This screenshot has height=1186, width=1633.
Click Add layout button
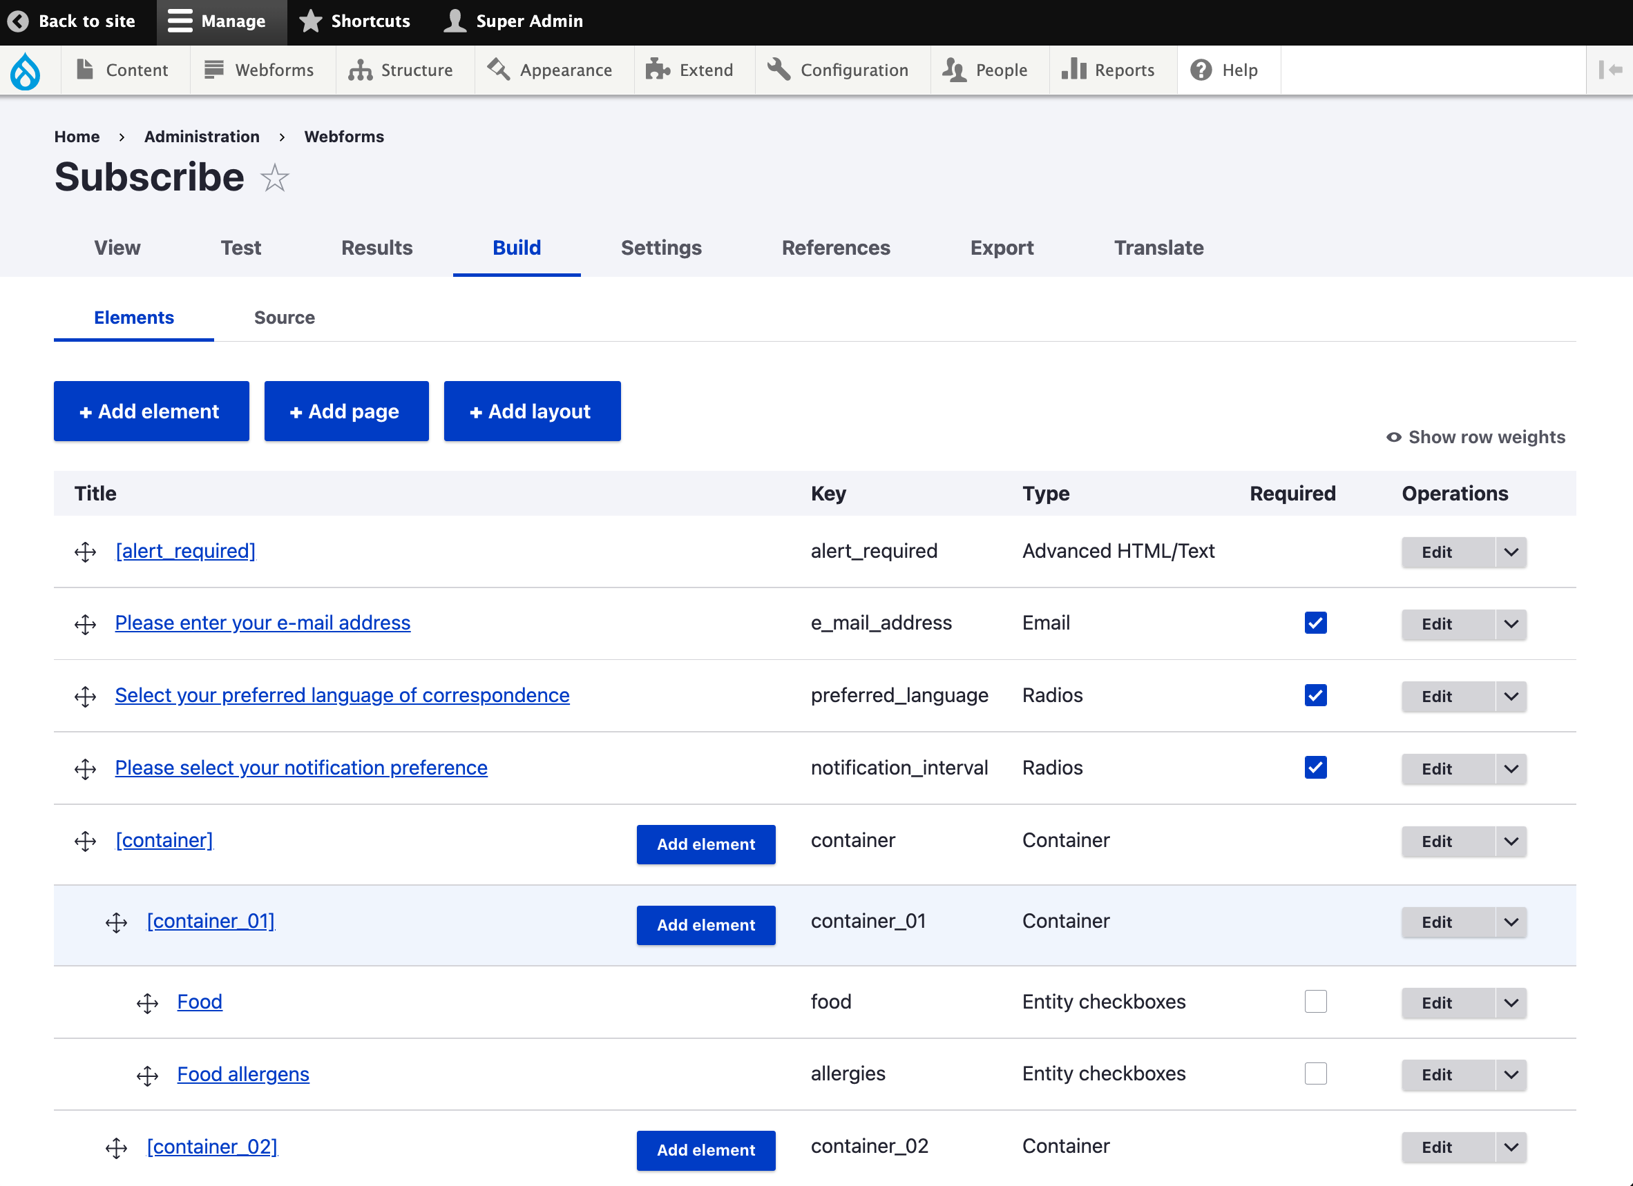point(531,411)
